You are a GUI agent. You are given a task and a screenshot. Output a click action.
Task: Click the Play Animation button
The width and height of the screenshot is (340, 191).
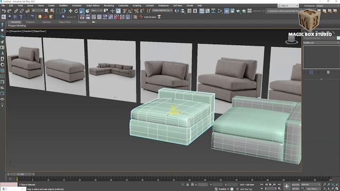[x=270, y=185]
